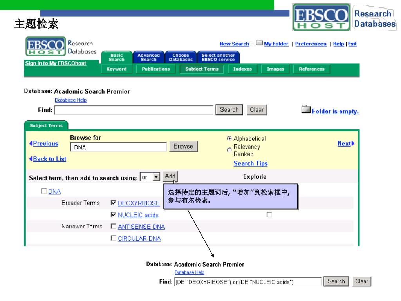
Task: Check the DNA term checkbox
Action: point(44,191)
